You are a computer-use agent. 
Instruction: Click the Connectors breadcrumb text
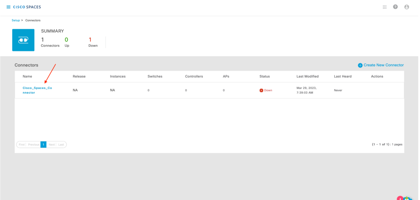(33, 20)
